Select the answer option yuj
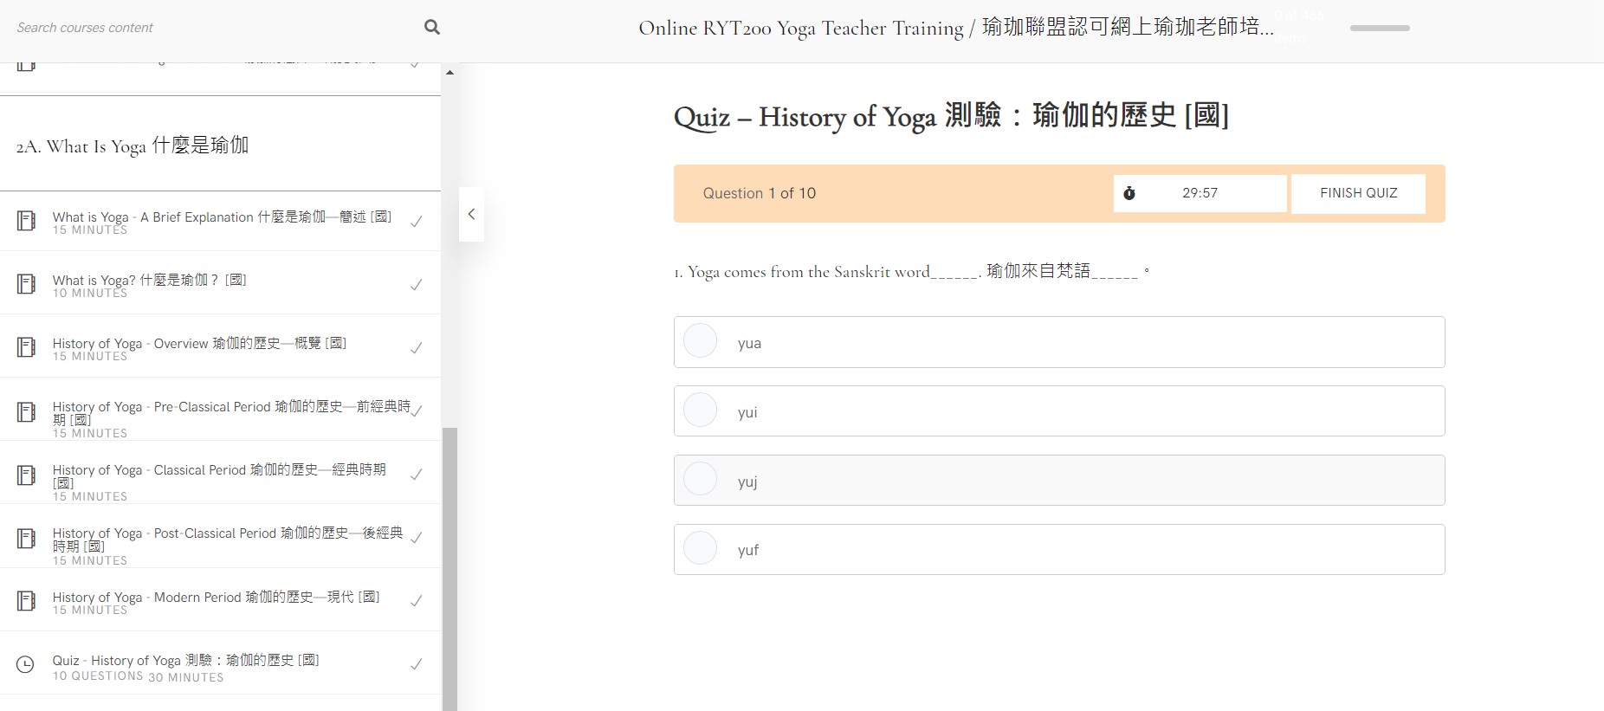1604x711 pixels. tap(1059, 481)
